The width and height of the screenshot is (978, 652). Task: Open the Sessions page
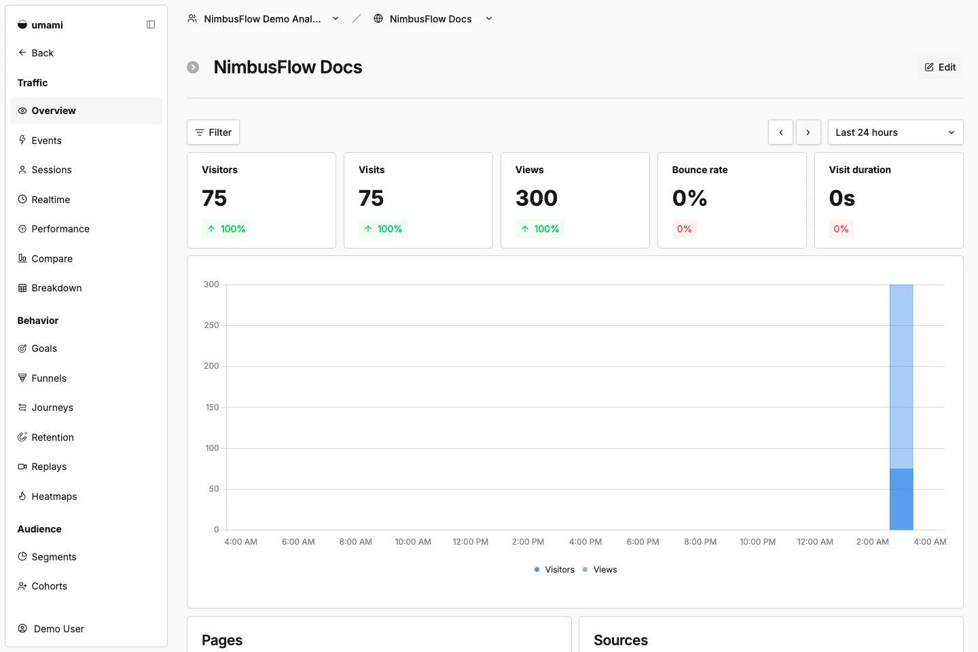click(86, 170)
